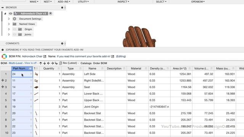Collapse the OpenBOM comment panel header
244x137 pixels.
click(x=3, y=50)
